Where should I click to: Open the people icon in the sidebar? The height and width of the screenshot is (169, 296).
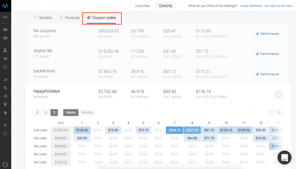coord(5,50)
